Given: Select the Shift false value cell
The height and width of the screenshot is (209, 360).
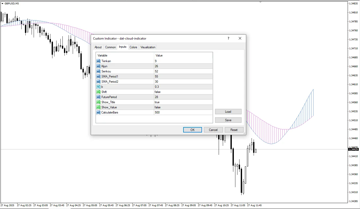Looking at the screenshot, I should pyautogui.click(x=183, y=92).
